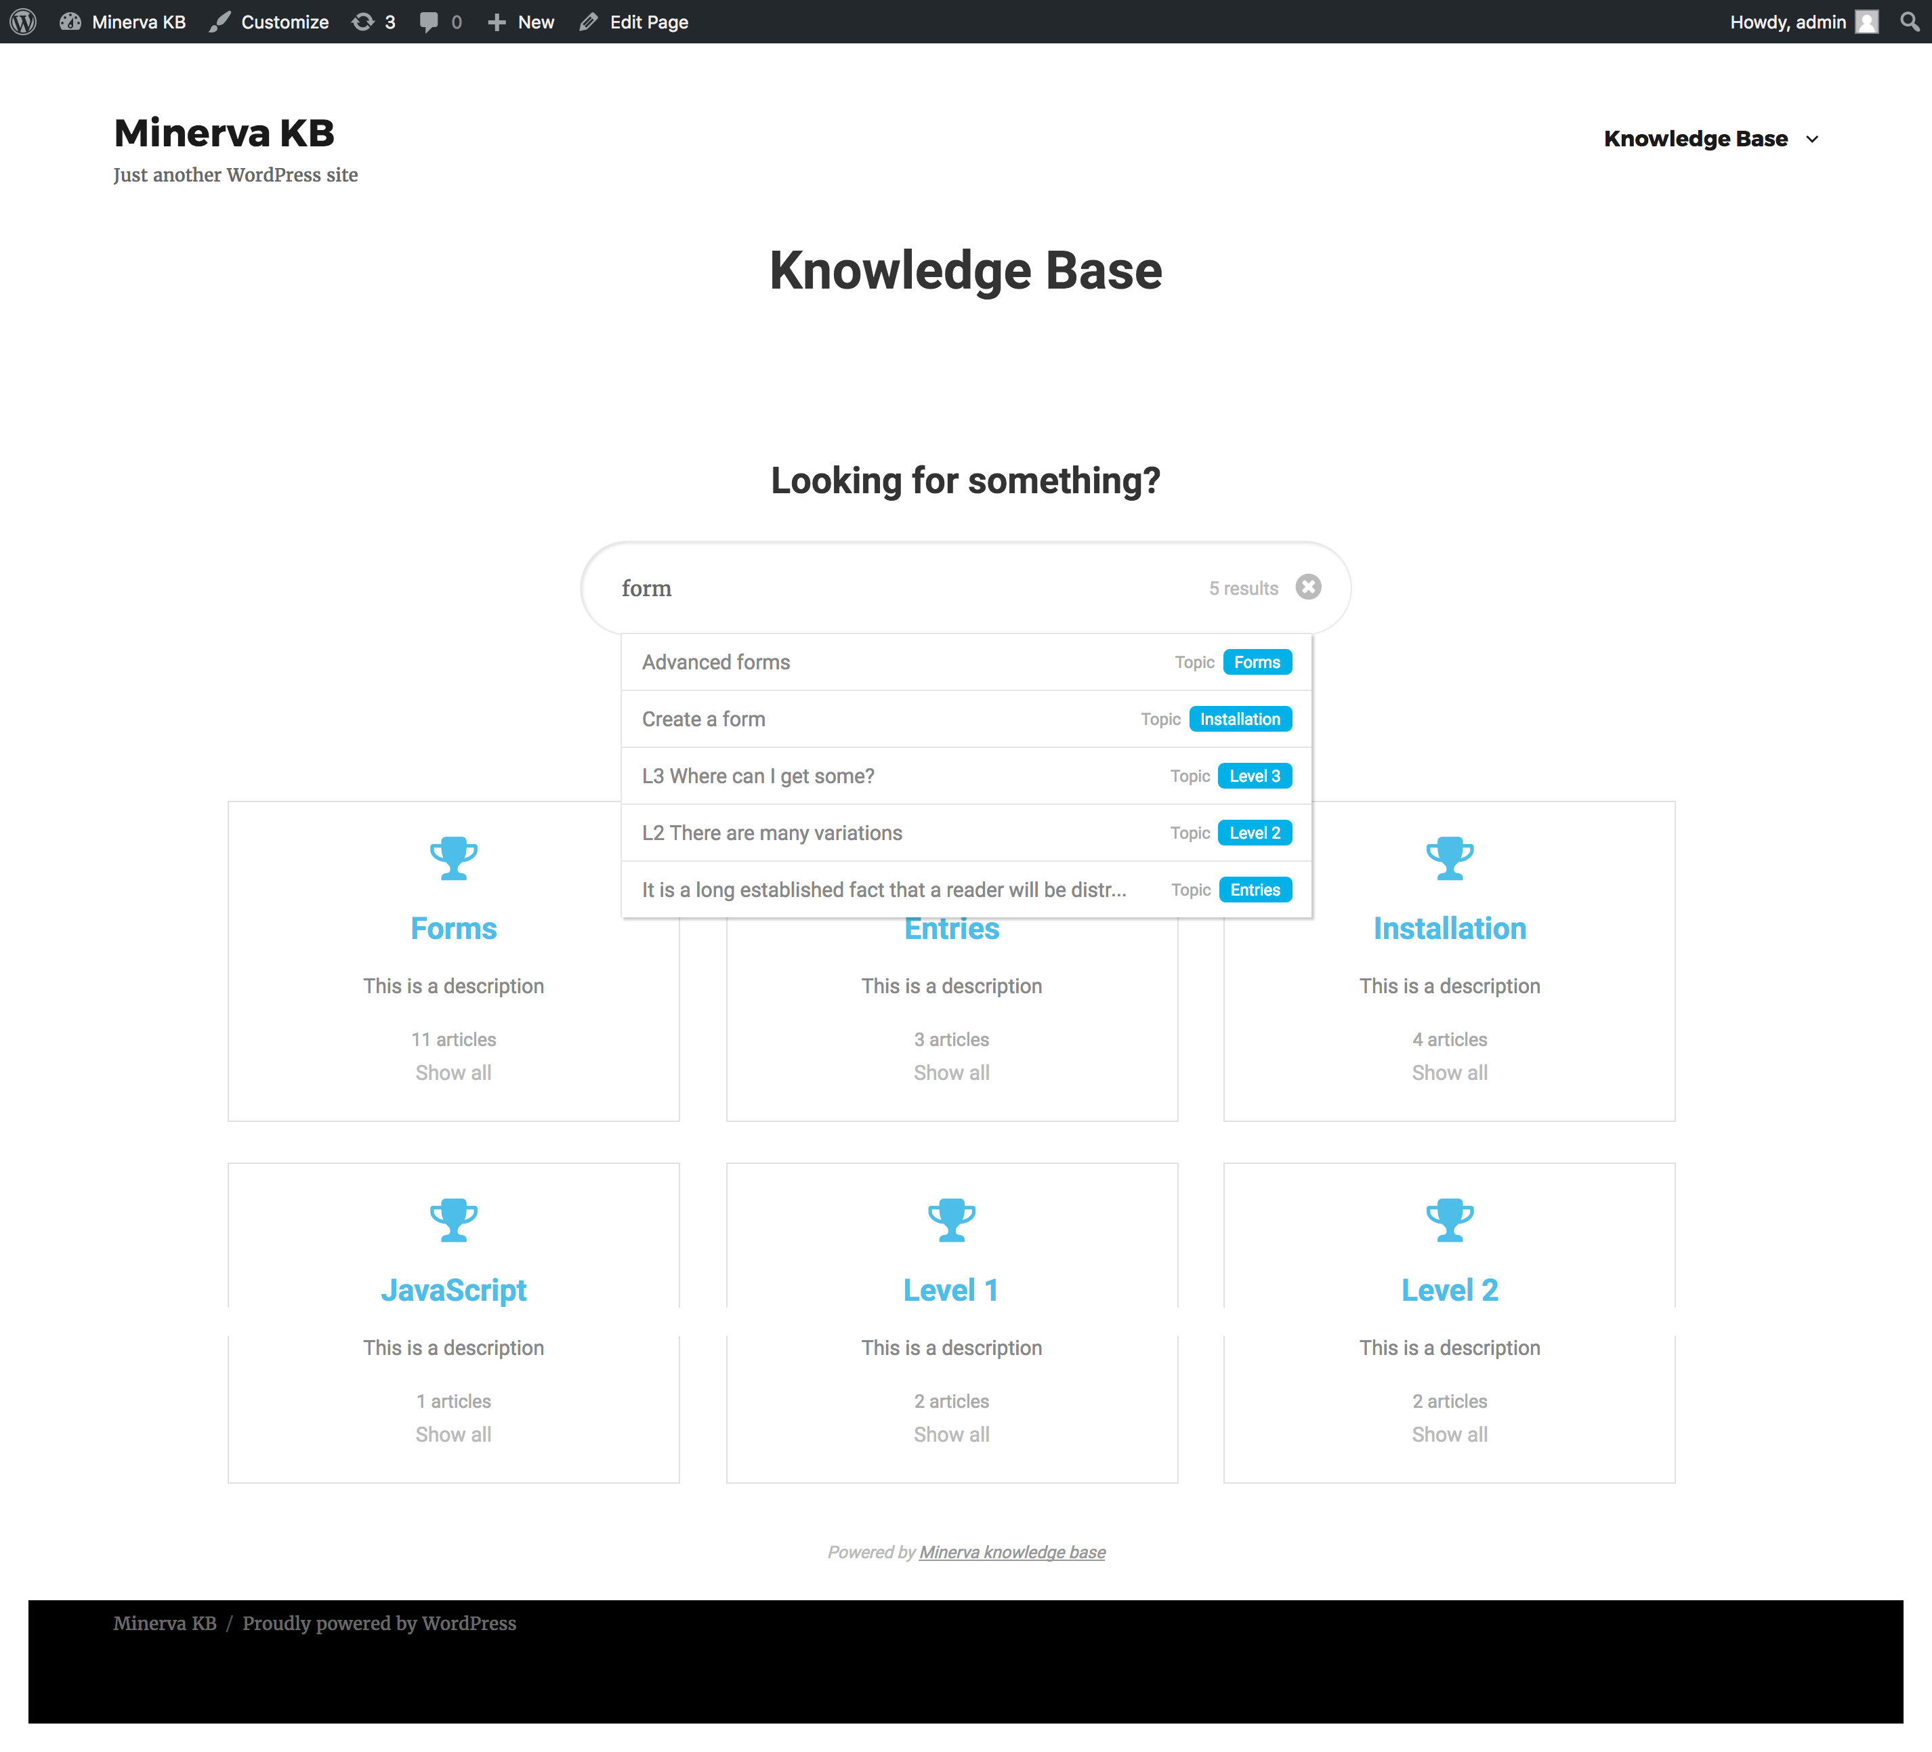Click the New plus icon
Viewport: 1932px width, 1752px height.
(497, 21)
